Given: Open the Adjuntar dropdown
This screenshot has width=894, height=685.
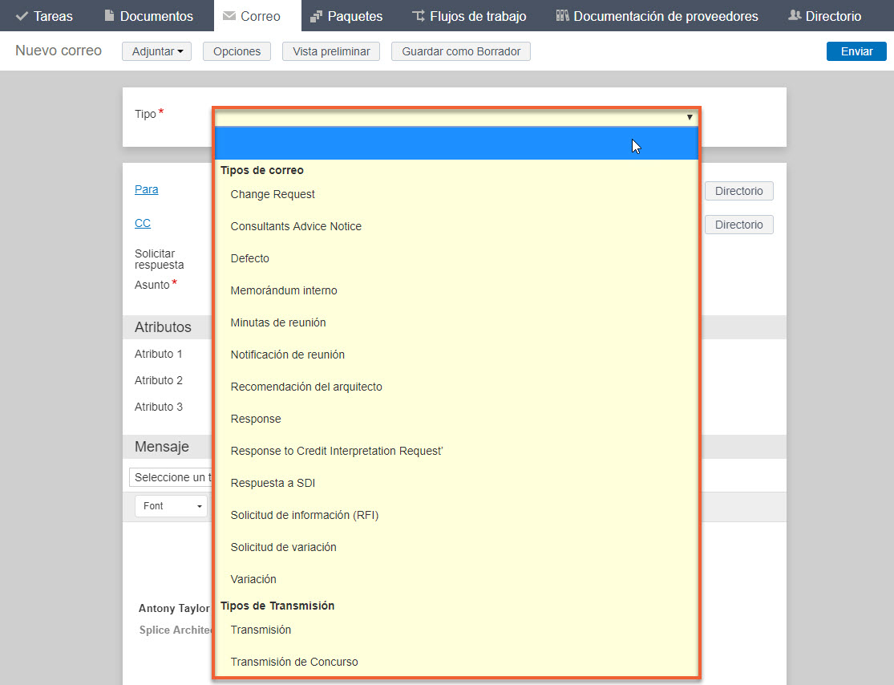Looking at the screenshot, I should pyautogui.click(x=157, y=51).
